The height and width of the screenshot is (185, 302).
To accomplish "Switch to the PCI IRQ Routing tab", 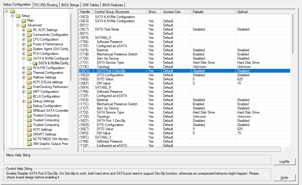I will point(46,5).
